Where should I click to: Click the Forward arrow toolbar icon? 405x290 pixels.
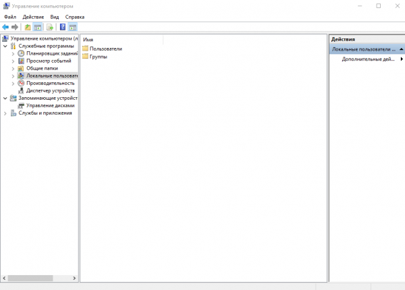pyautogui.click(x=15, y=27)
